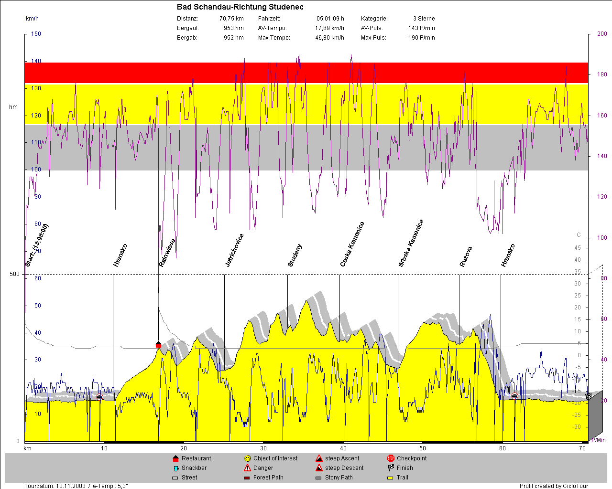
Task: Click the Ruzova waypoint label
Action: [x=466, y=256]
